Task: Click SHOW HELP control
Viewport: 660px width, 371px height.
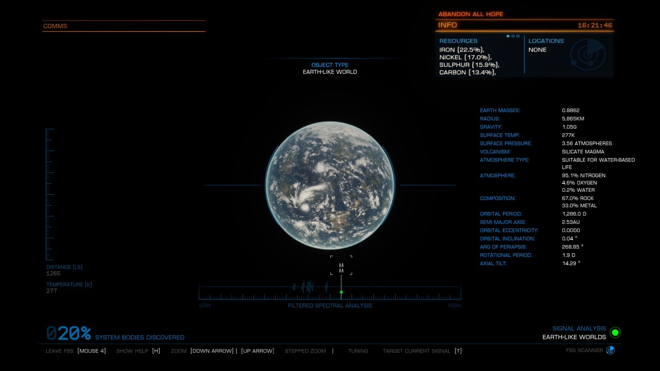Action: 138,351
